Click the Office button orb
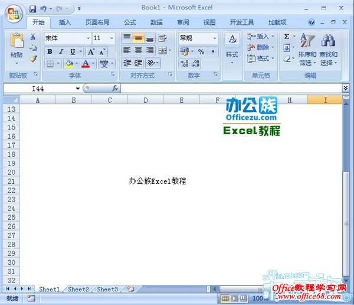The image size is (354, 305). pyautogui.click(x=14, y=14)
